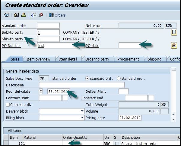This screenshot has height=146, width=181.
Task: Click the Pricing date field
Action: tap(130, 118)
